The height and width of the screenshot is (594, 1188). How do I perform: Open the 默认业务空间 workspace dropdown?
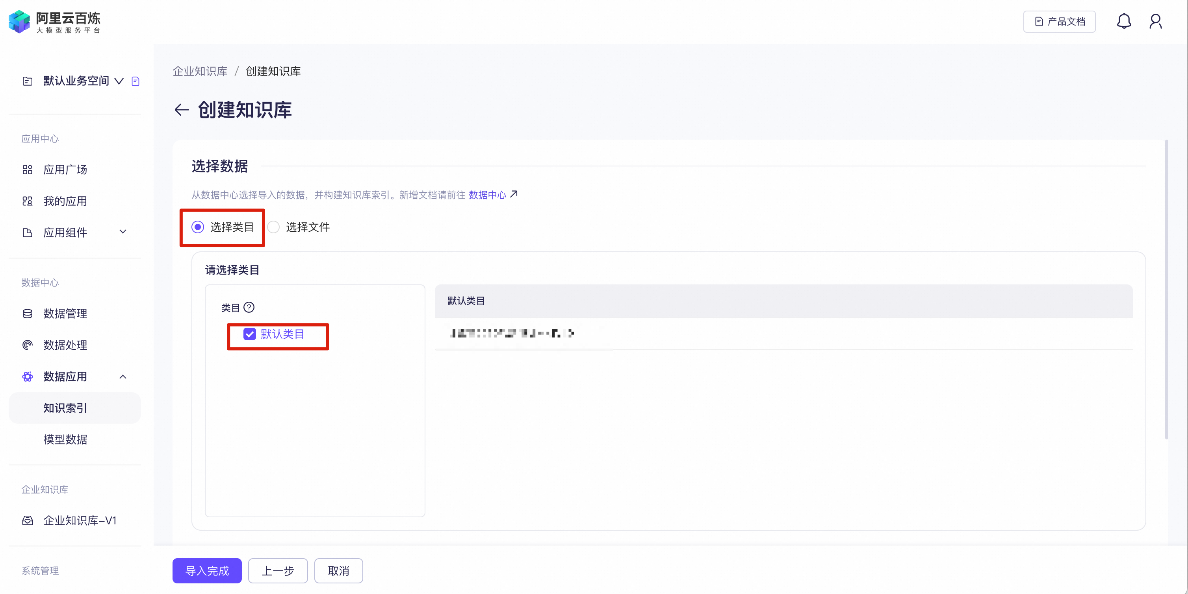pos(119,81)
